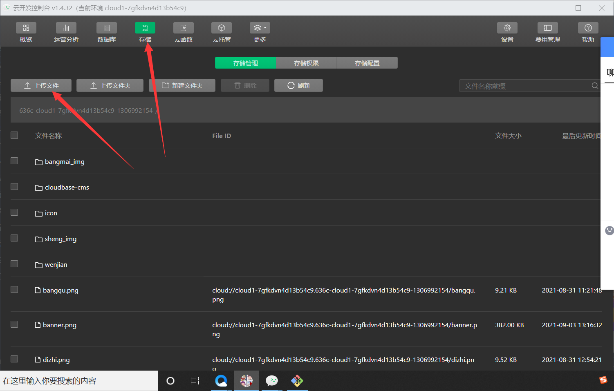Click the 382.00 KB size cell

[509, 325]
